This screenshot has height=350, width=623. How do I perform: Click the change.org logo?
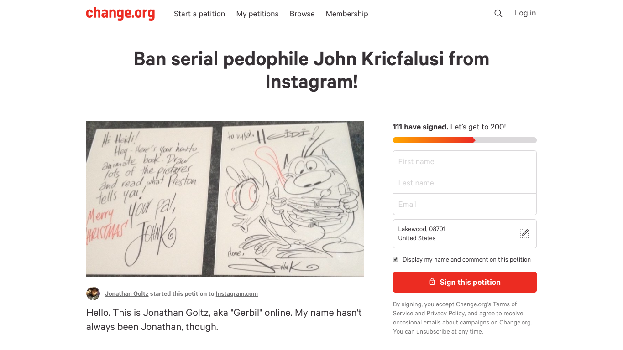[120, 13]
